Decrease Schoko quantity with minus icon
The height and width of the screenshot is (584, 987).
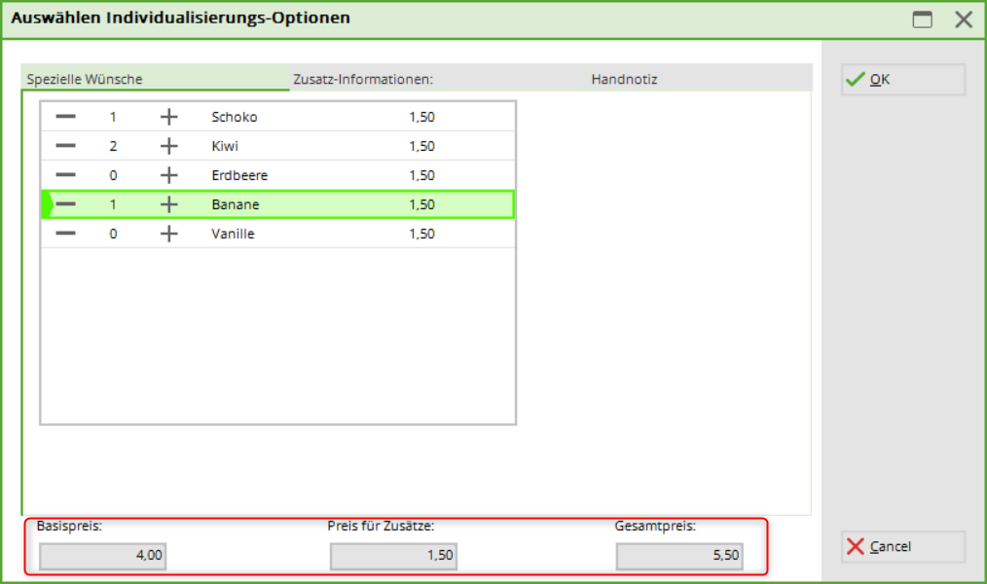point(65,117)
